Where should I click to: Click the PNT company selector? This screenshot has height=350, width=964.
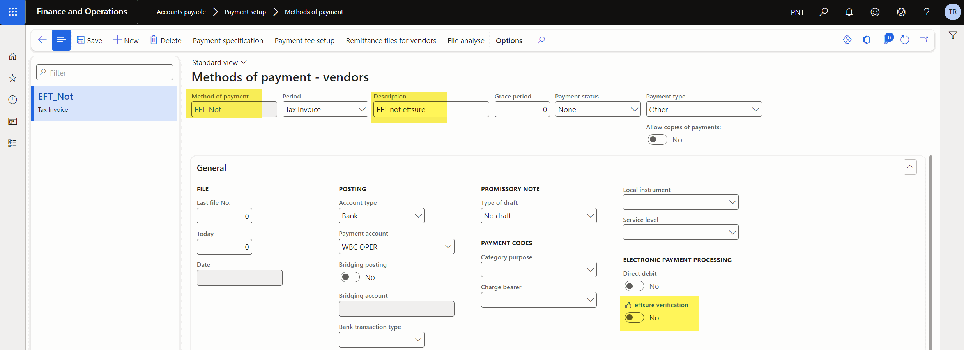pyautogui.click(x=797, y=12)
